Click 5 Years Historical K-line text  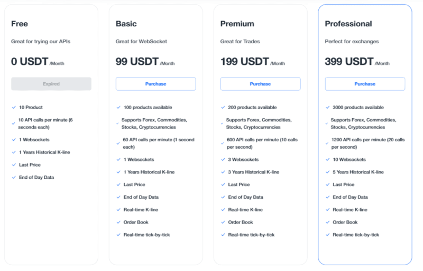pyautogui.click(x=358, y=172)
